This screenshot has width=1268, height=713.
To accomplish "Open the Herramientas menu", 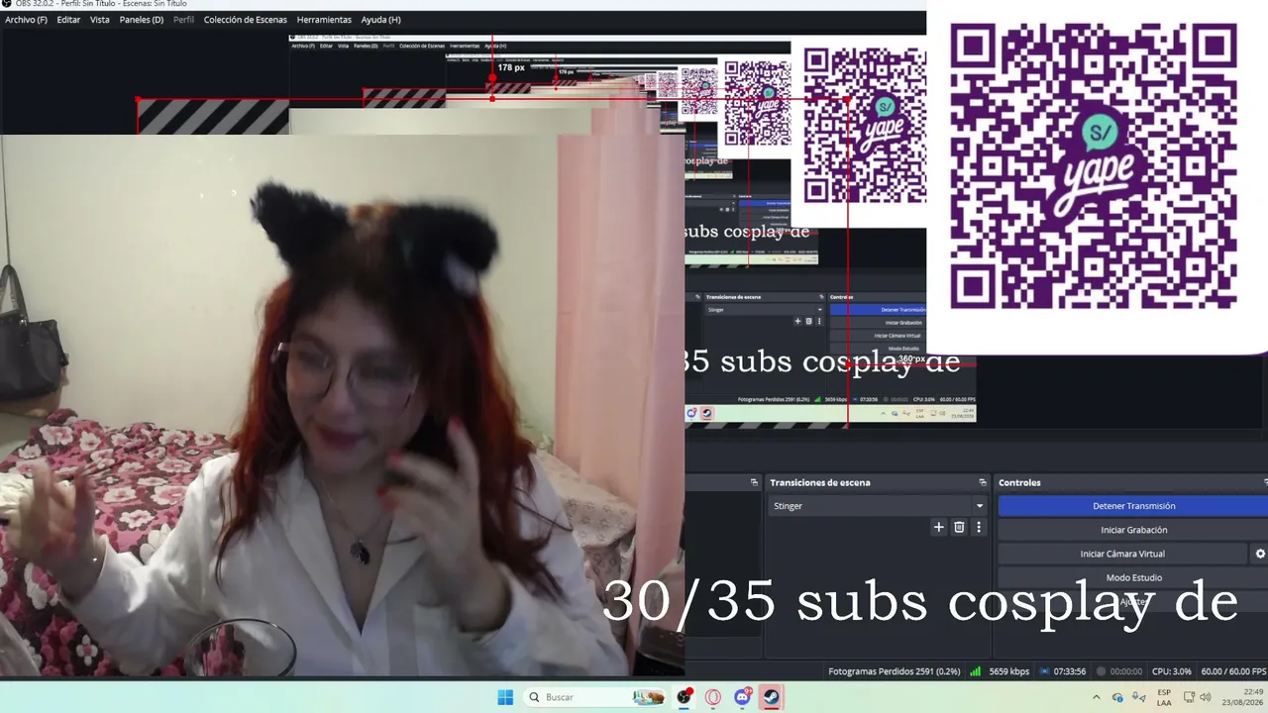I will tap(324, 20).
